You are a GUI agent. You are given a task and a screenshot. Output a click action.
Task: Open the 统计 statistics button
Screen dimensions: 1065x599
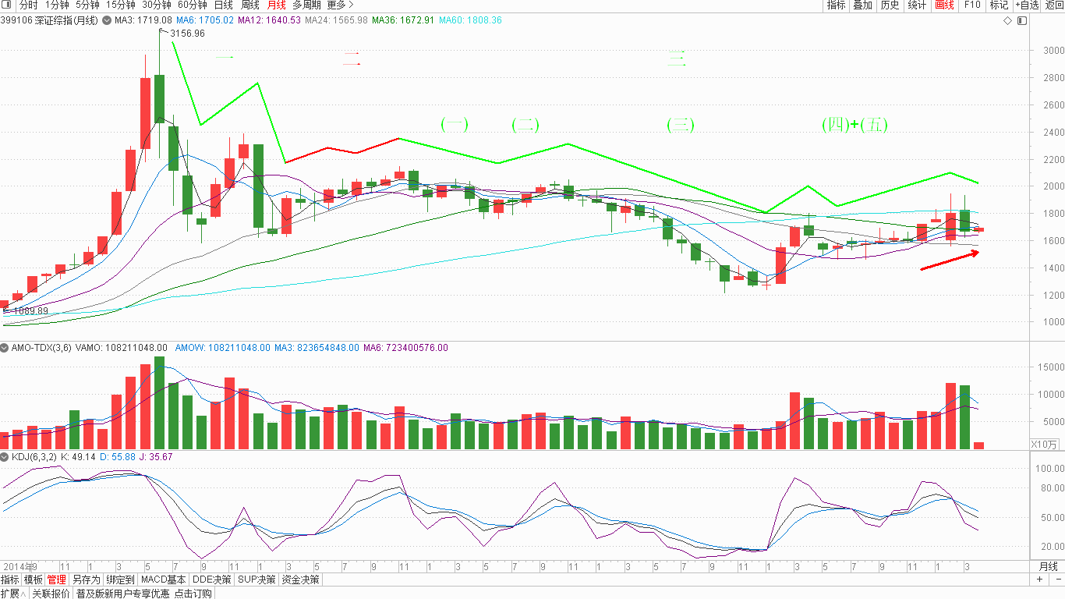(x=917, y=5)
